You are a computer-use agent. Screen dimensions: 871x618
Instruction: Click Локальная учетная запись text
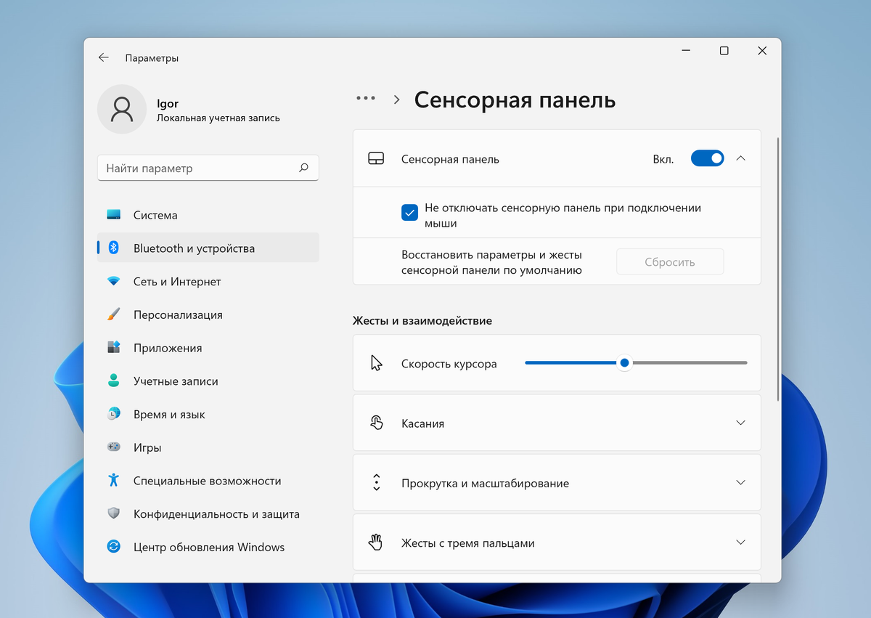tap(218, 118)
